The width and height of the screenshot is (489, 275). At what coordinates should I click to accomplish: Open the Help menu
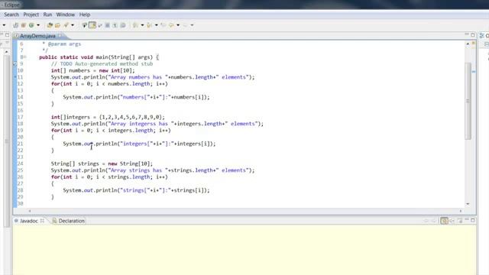[85, 15]
